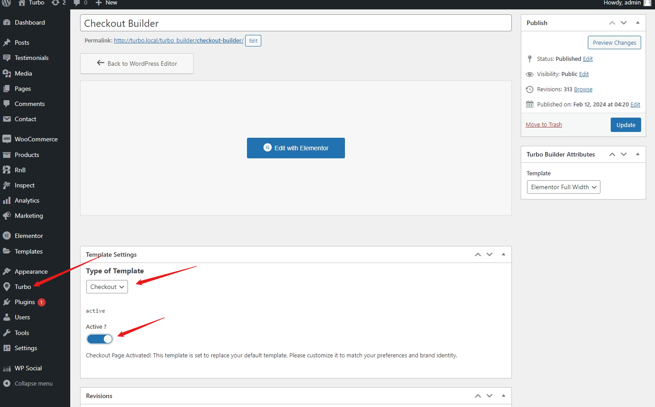
Task: Edit the Status: Published setting
Action: click(x=588, y=59)
